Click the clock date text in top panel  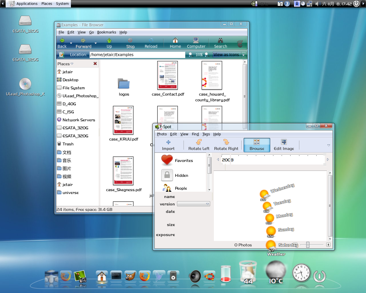(x=337, y=4)
